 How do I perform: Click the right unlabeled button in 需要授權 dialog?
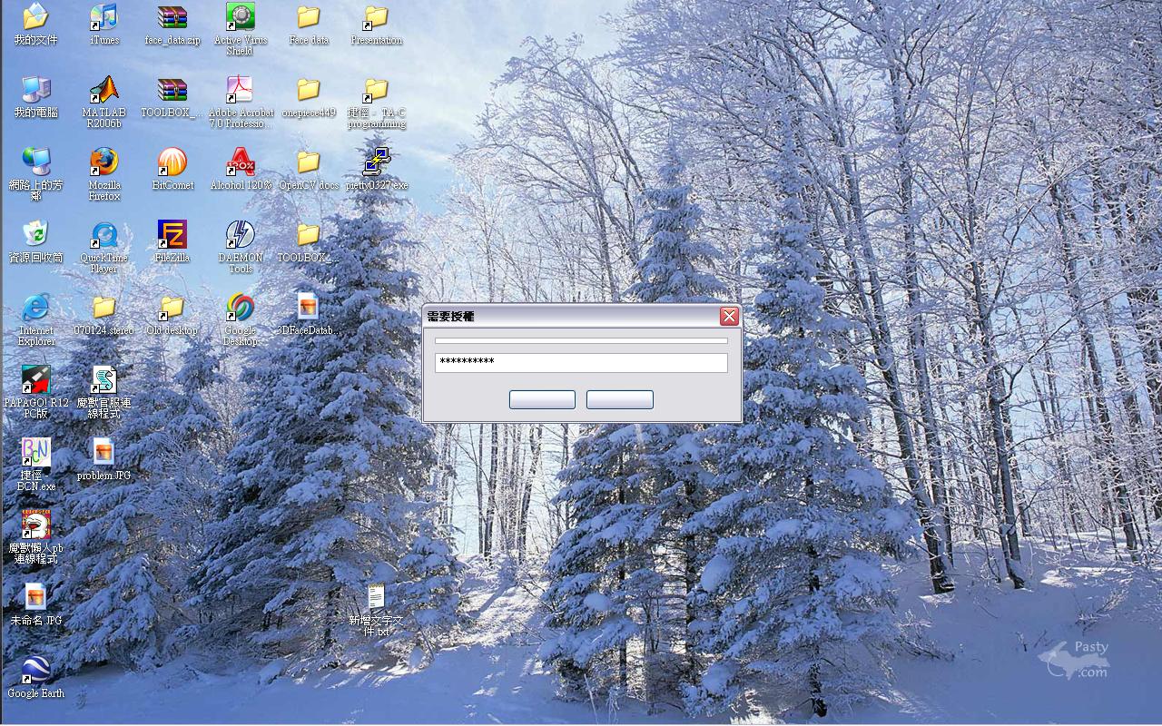620,399
